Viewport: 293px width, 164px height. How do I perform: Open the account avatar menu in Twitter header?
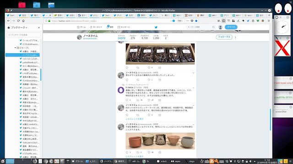[220, 27]
